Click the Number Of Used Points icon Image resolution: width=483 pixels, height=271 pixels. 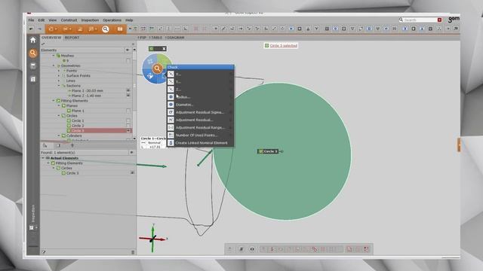click(x=171, y=135)
